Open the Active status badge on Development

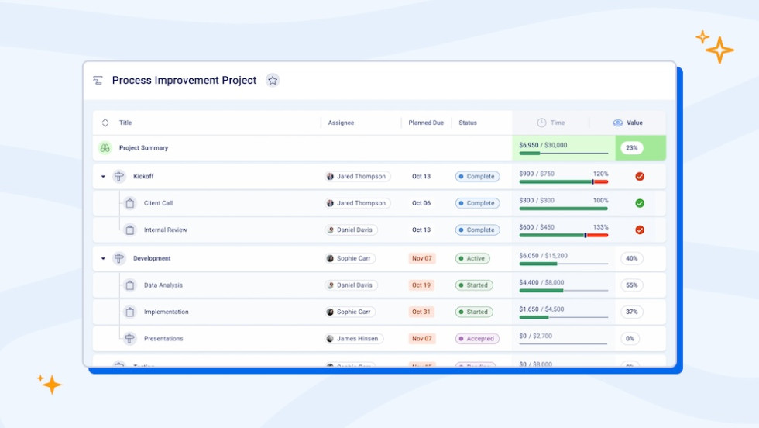coord(473,258)
